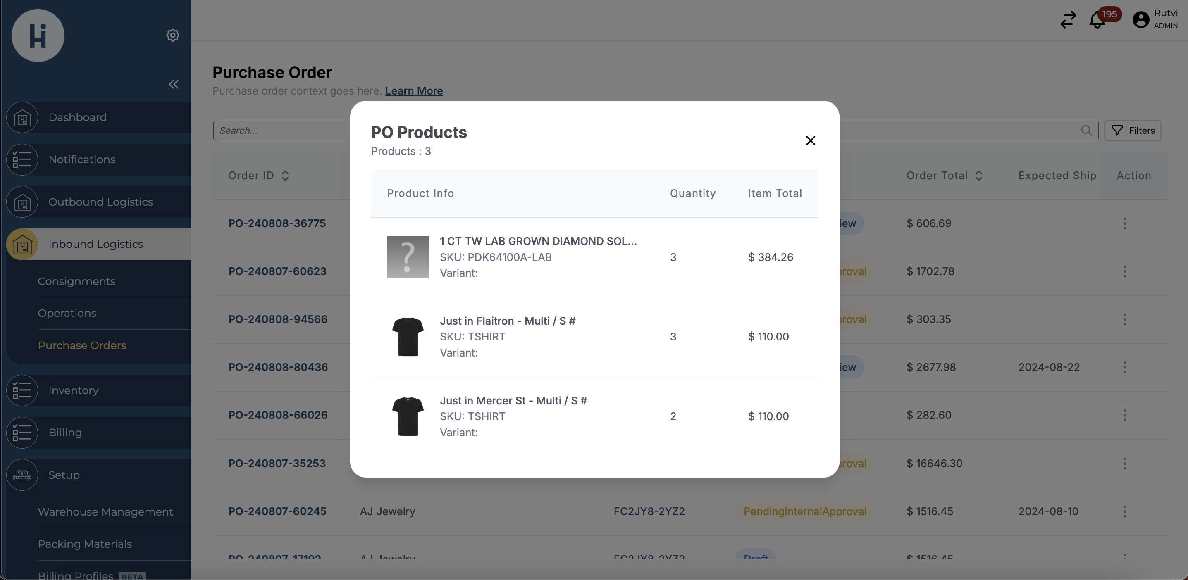Select the Consignments menu item

click(x=76, y=280)
